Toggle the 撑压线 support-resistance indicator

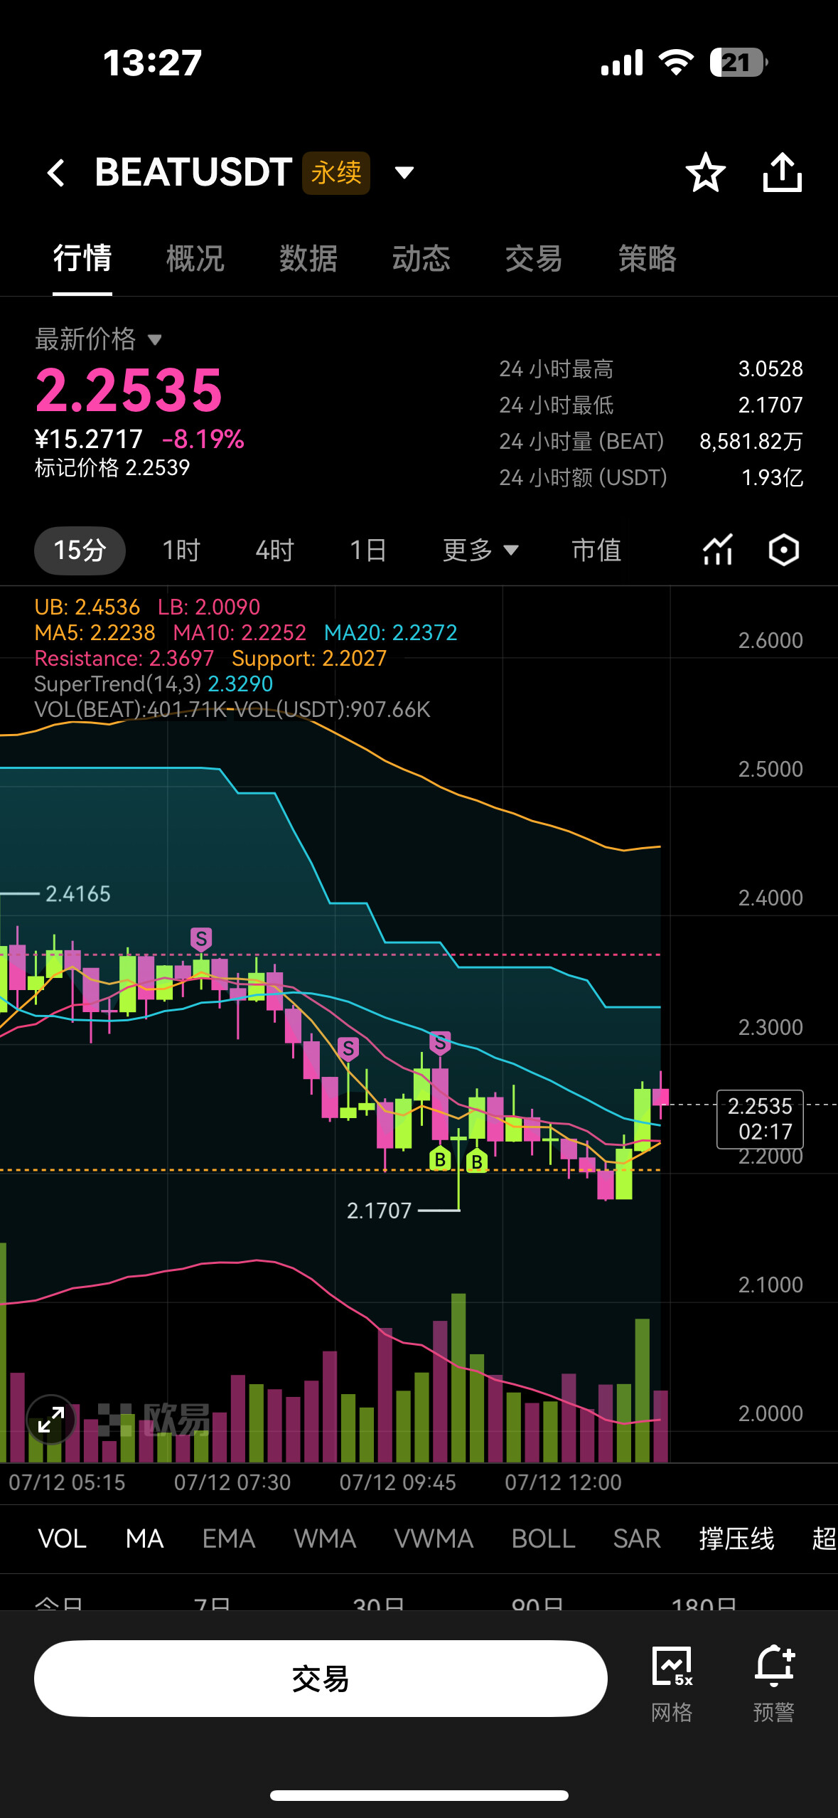(736, 1538)
